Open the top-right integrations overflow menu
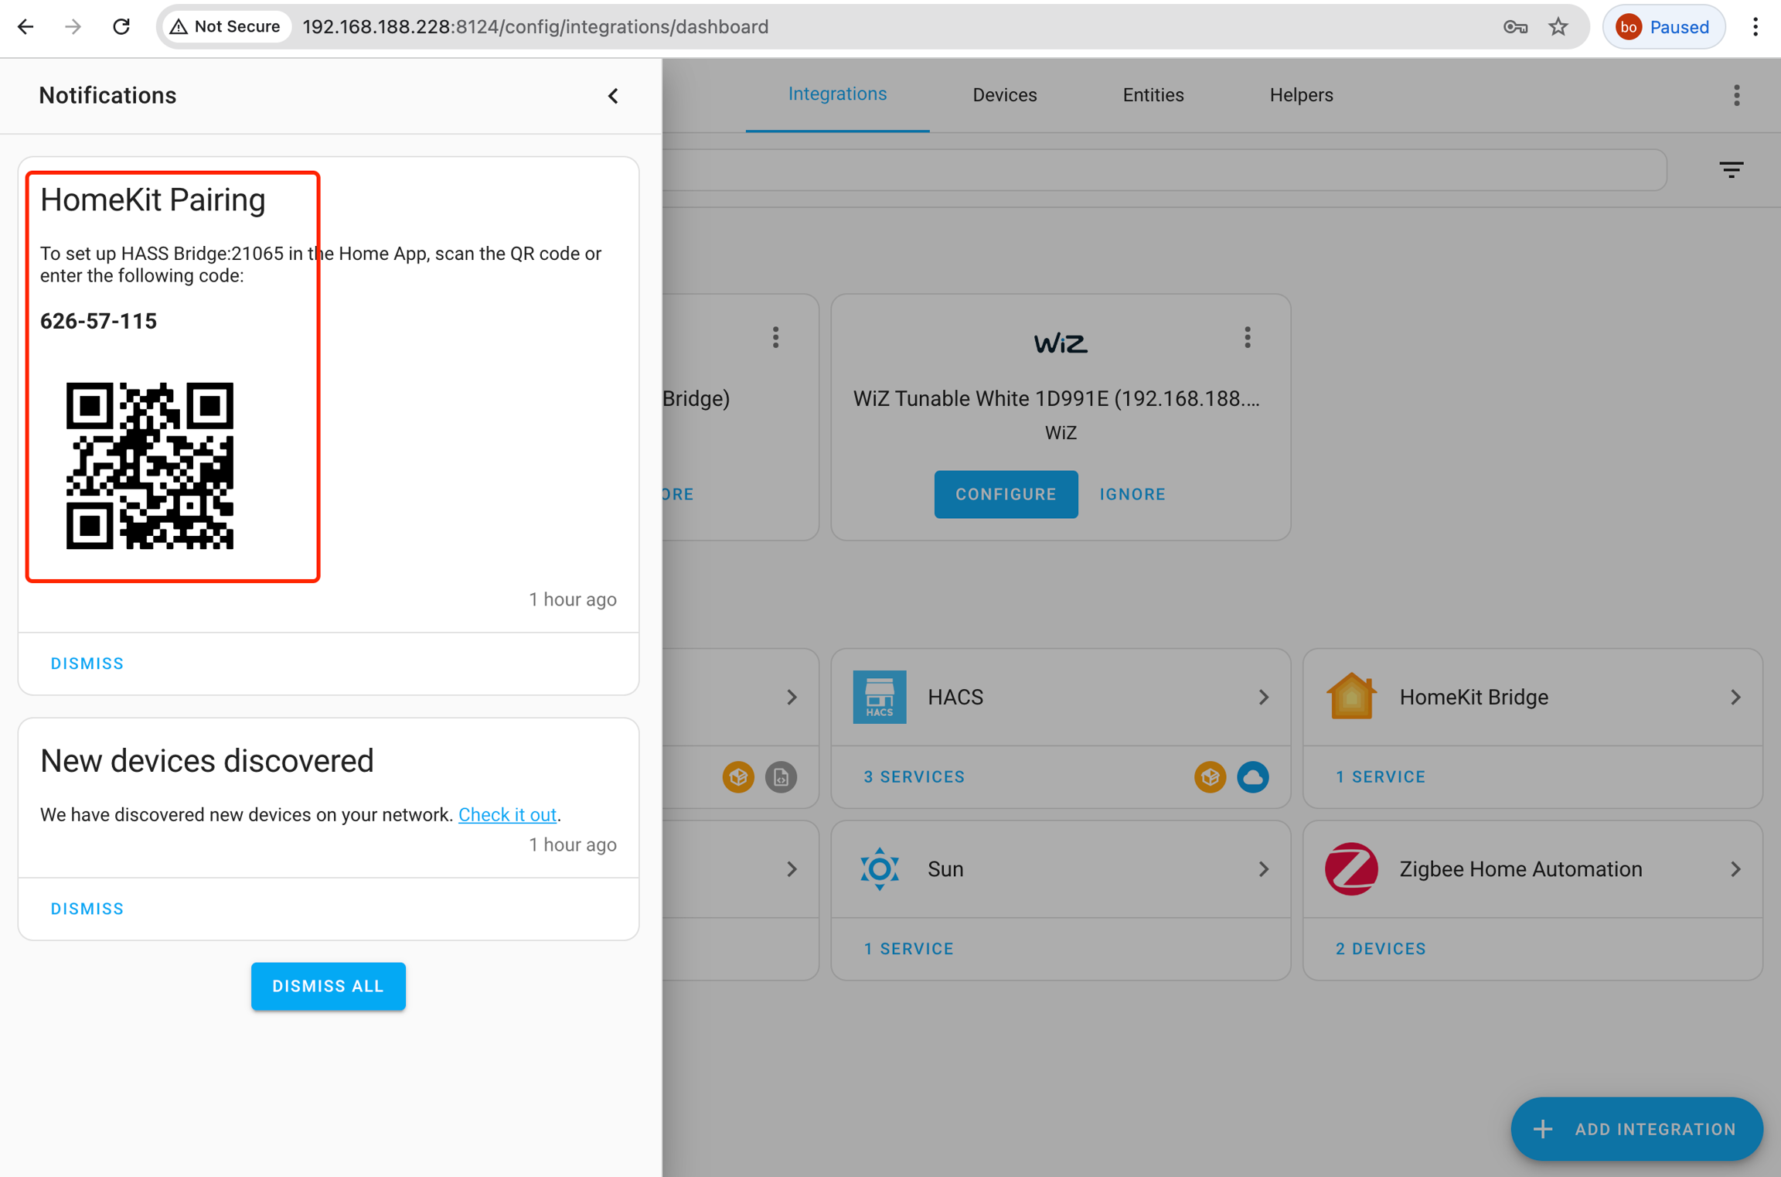1781x1177 pixels. 1736,95
